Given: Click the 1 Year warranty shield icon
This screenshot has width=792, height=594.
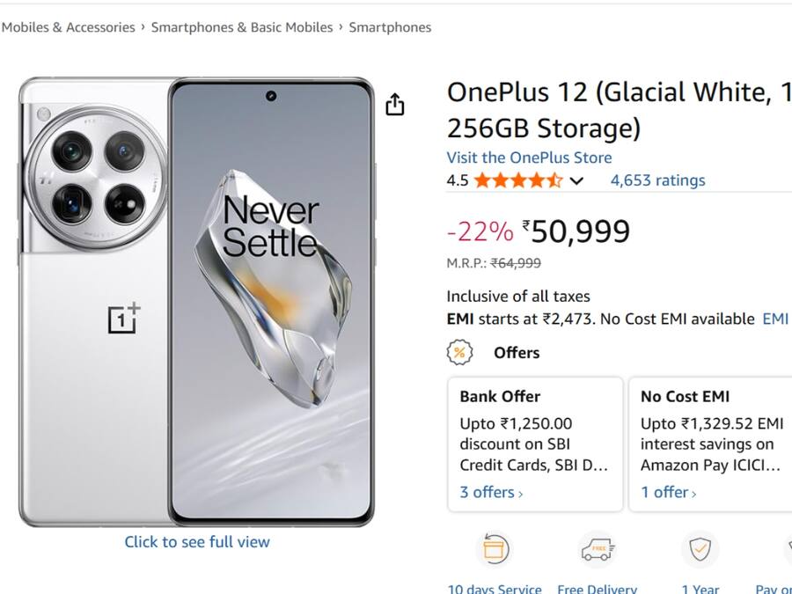Looking at the screenshot, I should click(x=700, y=550).
